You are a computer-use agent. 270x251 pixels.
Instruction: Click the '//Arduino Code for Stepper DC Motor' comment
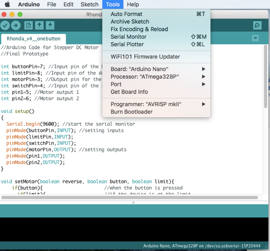coord(50,48)
